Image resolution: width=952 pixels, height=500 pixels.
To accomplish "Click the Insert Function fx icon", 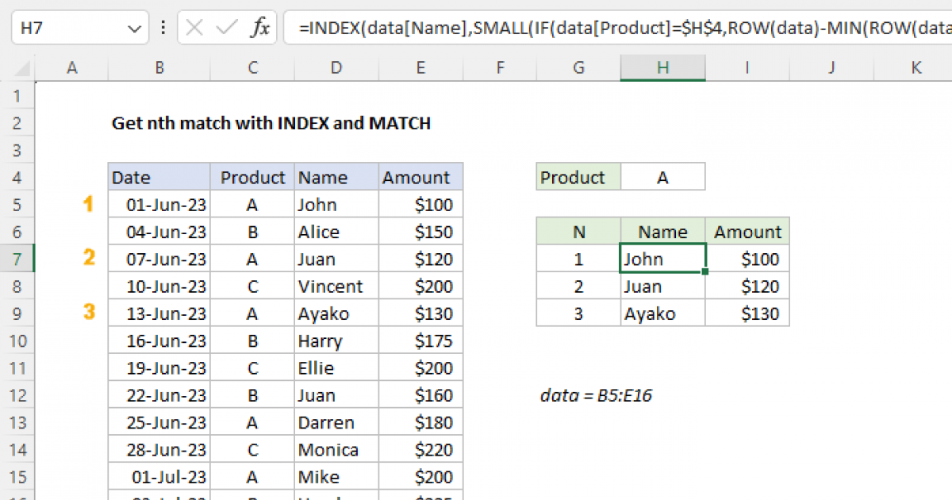I will [262, 26].
